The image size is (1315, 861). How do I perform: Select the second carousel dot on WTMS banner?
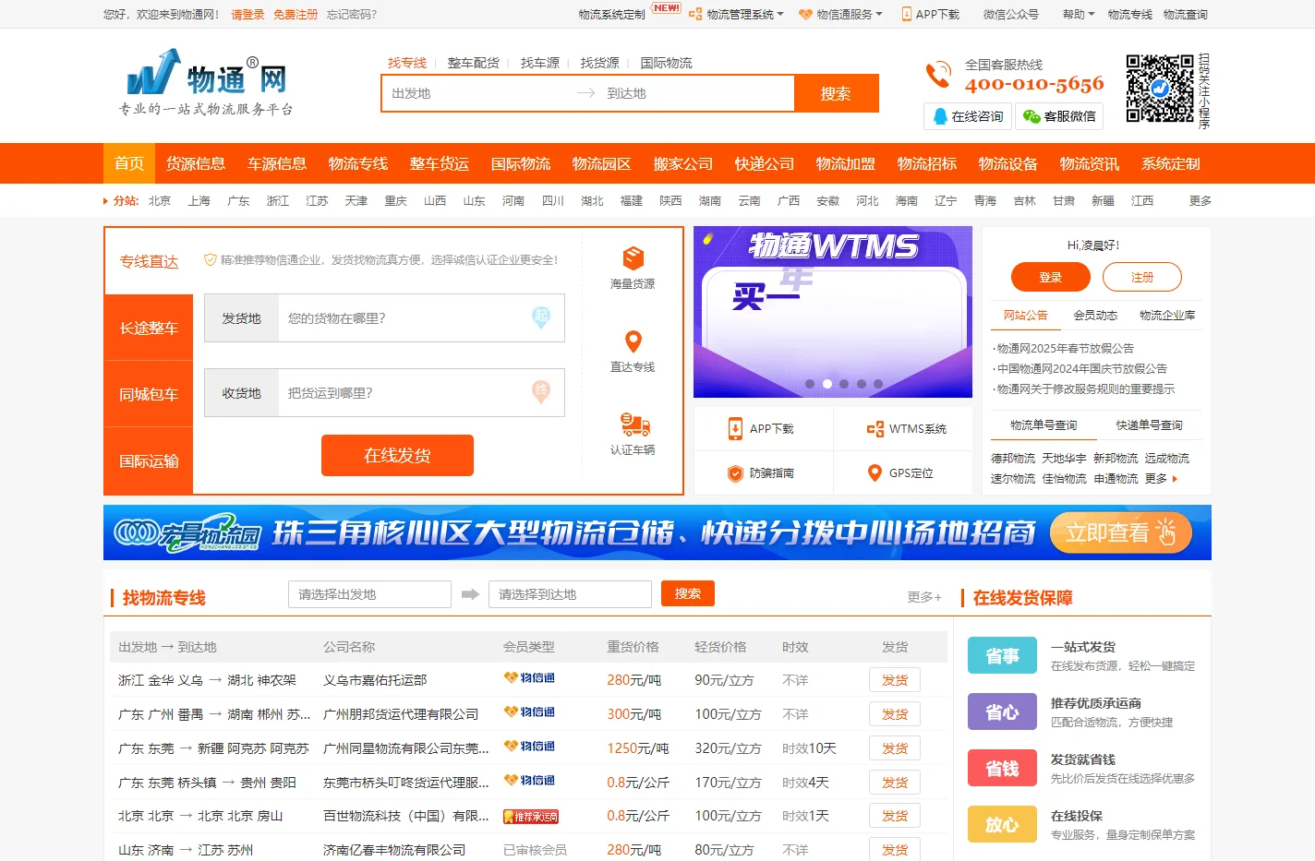(x=827, y=384)
